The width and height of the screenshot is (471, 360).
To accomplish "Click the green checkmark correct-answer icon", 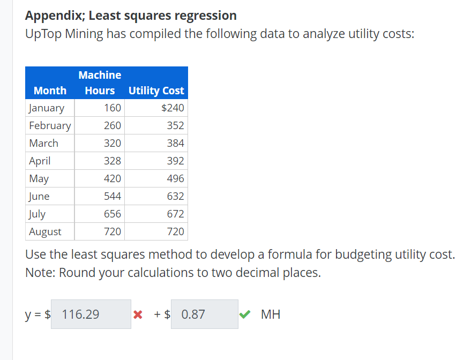I will [x=245, y=314].
